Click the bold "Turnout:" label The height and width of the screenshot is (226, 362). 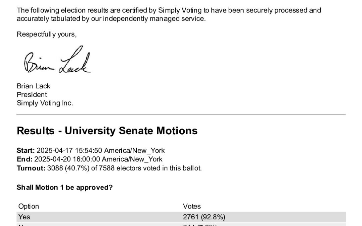click(31, 168)
